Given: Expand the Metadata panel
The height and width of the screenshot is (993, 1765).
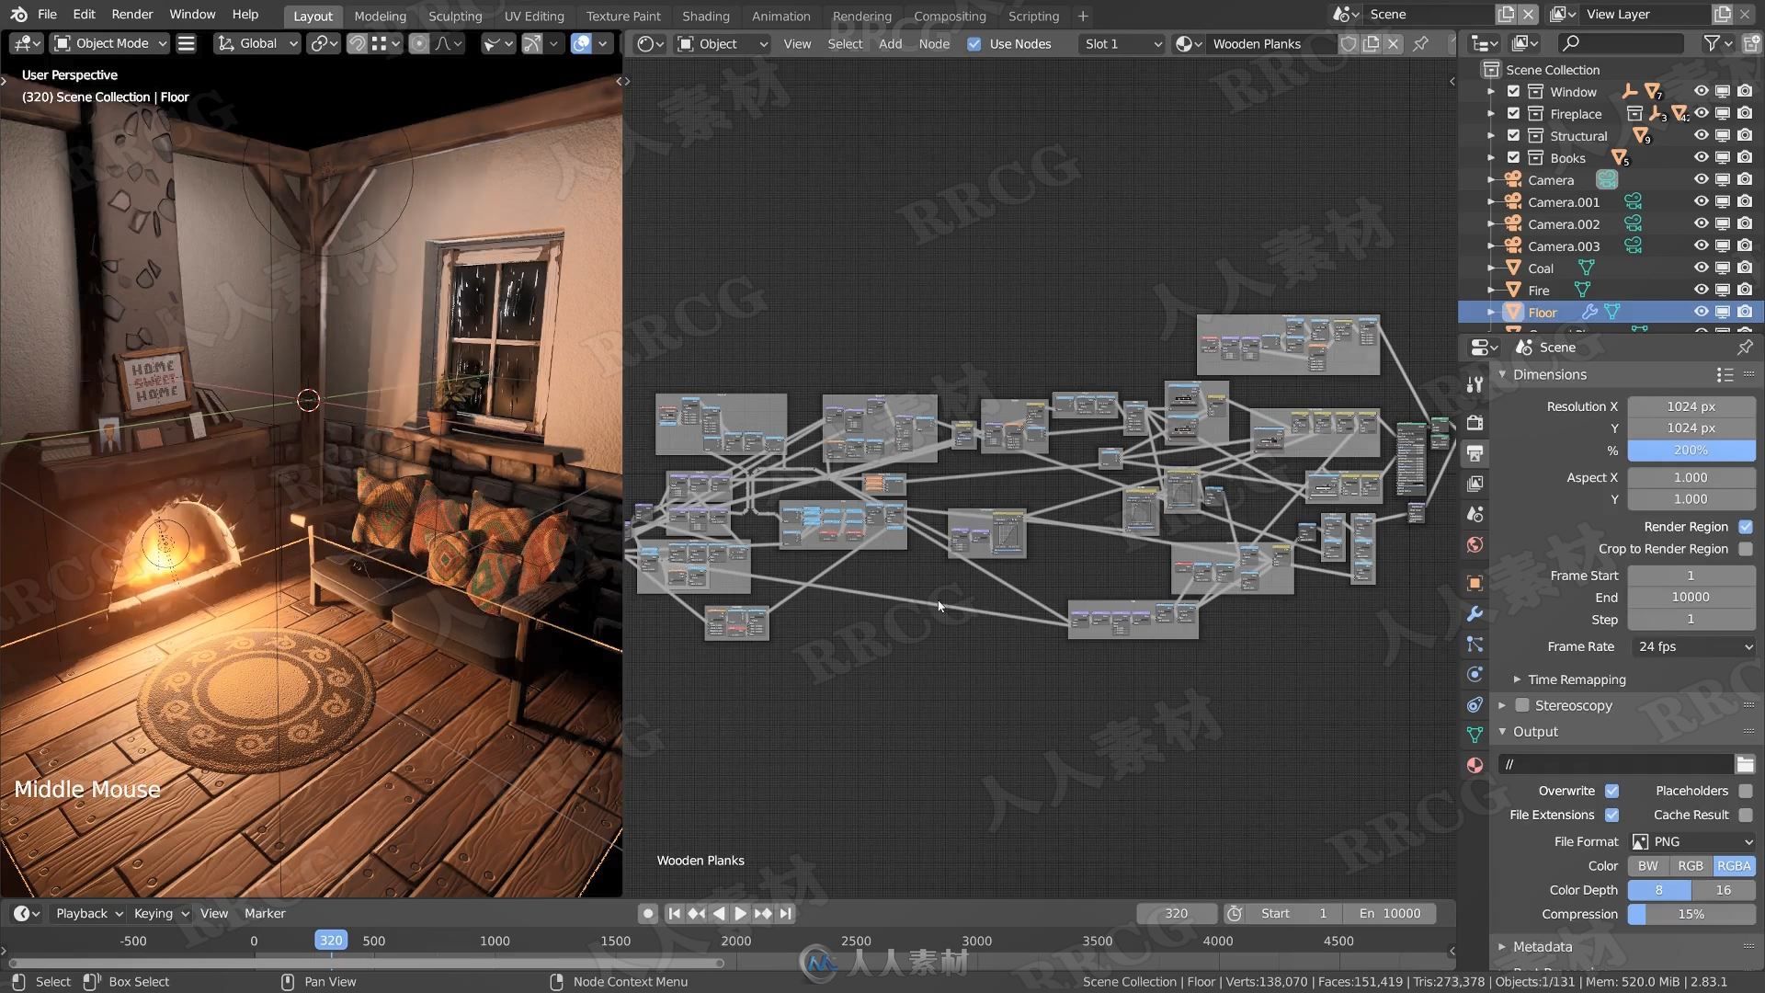Looking at the screenshot, I should coord(1543,946).
